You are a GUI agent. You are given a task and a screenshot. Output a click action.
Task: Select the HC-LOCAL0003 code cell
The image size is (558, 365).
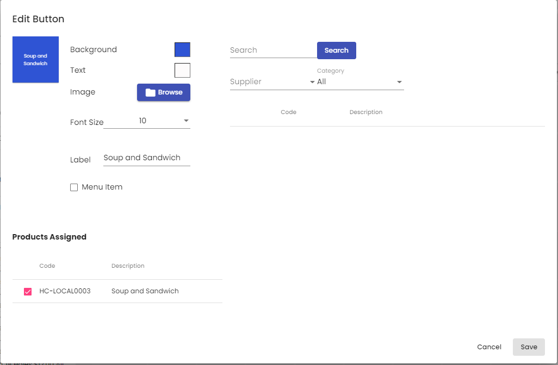point(65,291)
